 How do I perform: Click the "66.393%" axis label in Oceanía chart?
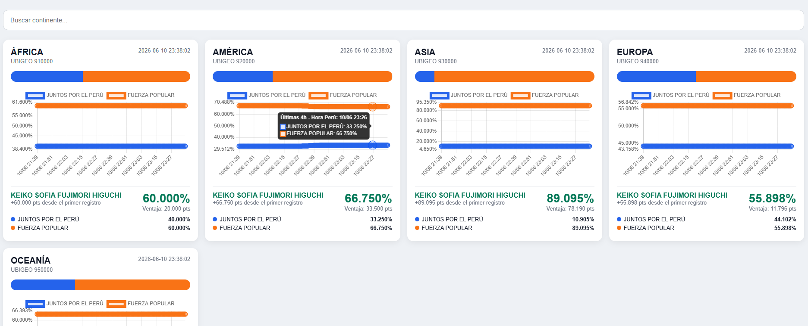click(x=22, y=310)
